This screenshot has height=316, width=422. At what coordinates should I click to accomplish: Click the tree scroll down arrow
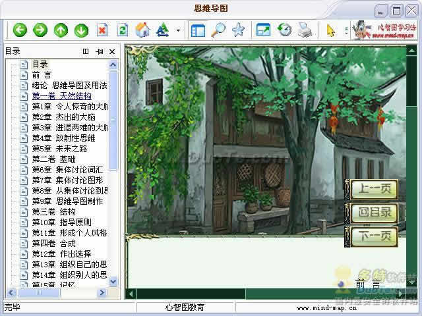[x=113, y=281]
